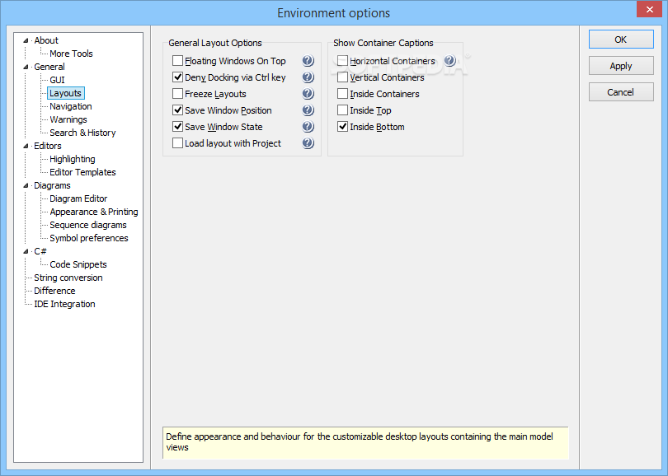Open help icon beside Horizontal Containers

tap(449, 61)
